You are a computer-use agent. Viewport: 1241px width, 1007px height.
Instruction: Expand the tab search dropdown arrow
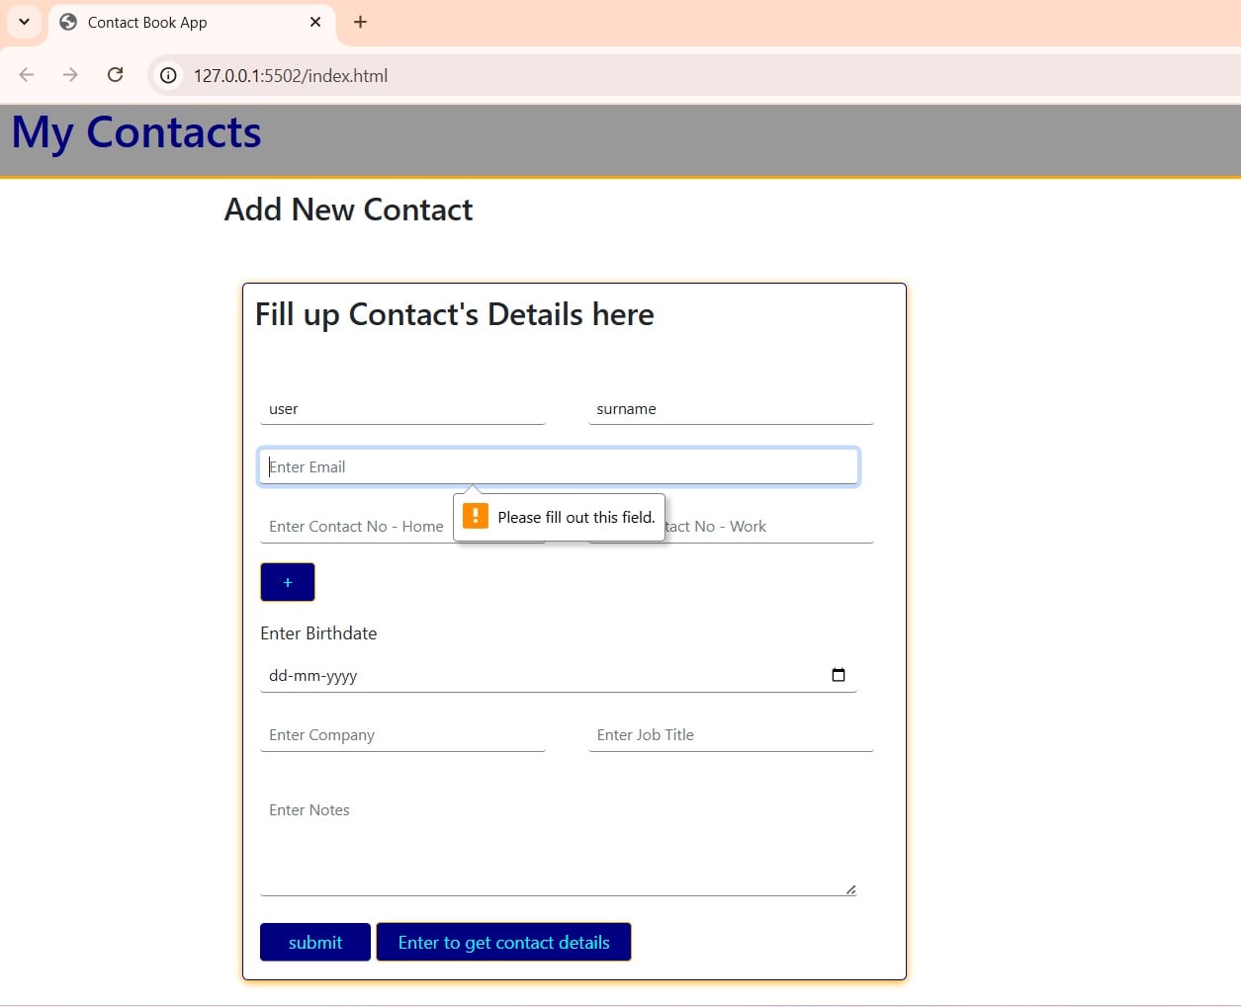click(24, 22)
